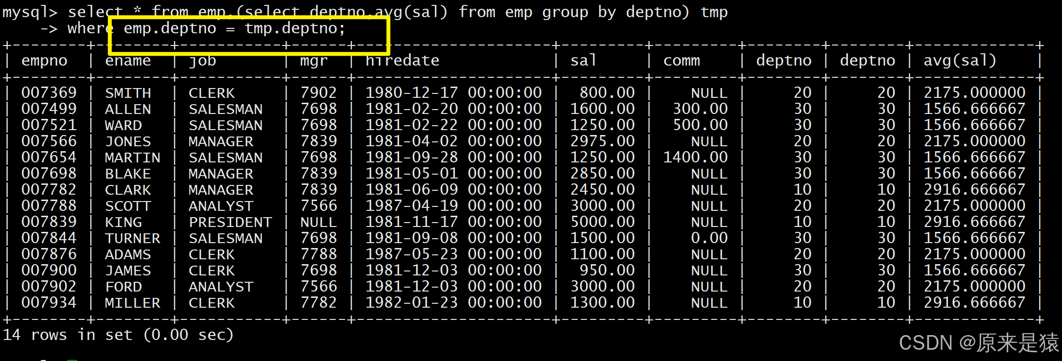The width and height of the screenshot is (1062, 361).
Task: Click the mgr column header
Action: tap(314, 61)
